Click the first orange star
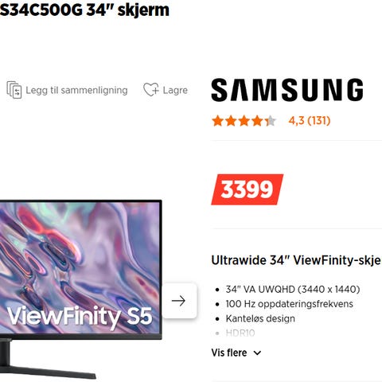The height and width of the screenshot is (382, 382). (218, 121)
